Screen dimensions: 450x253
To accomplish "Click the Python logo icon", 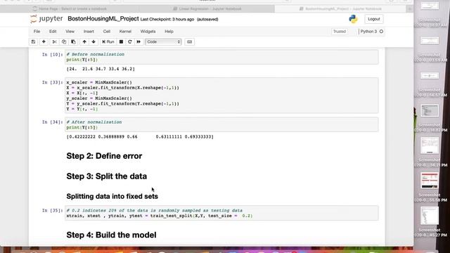I will [353, 19].
